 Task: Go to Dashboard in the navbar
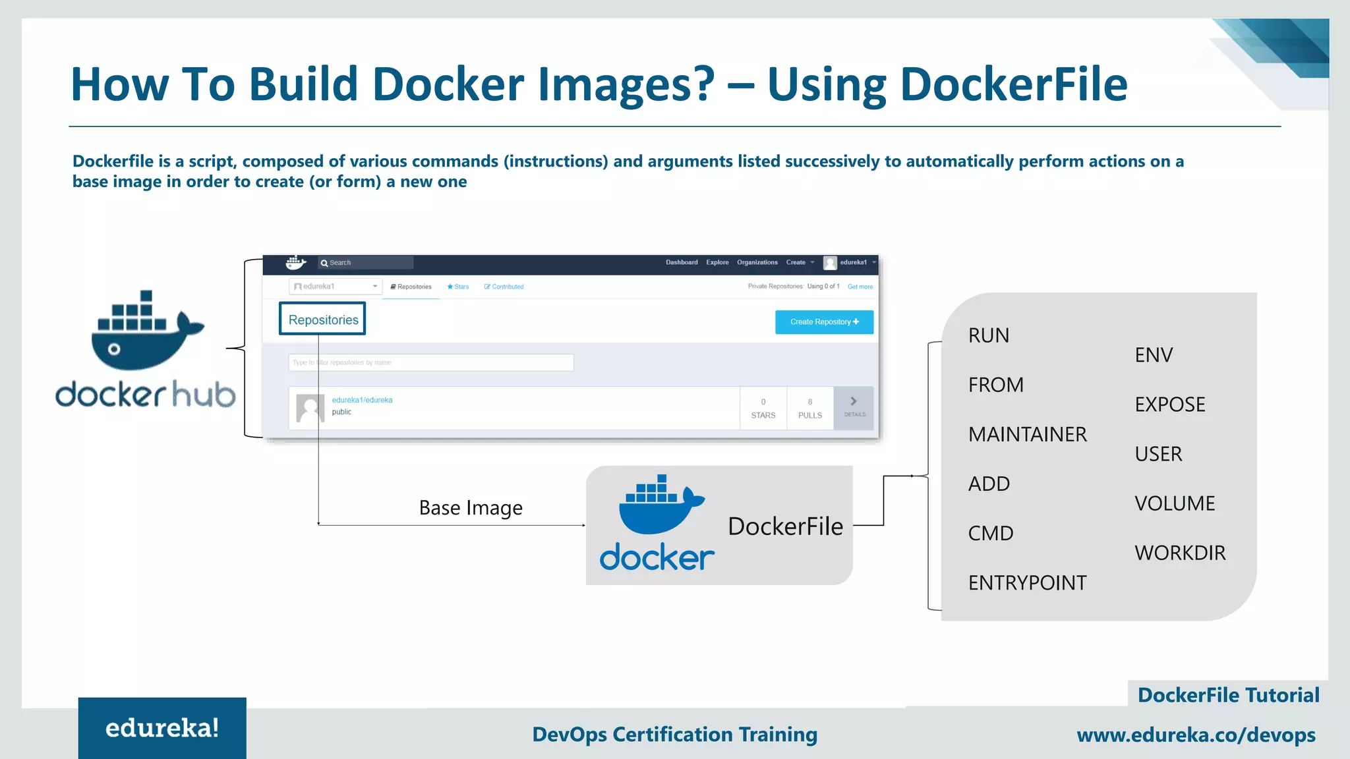click(682, 262)
